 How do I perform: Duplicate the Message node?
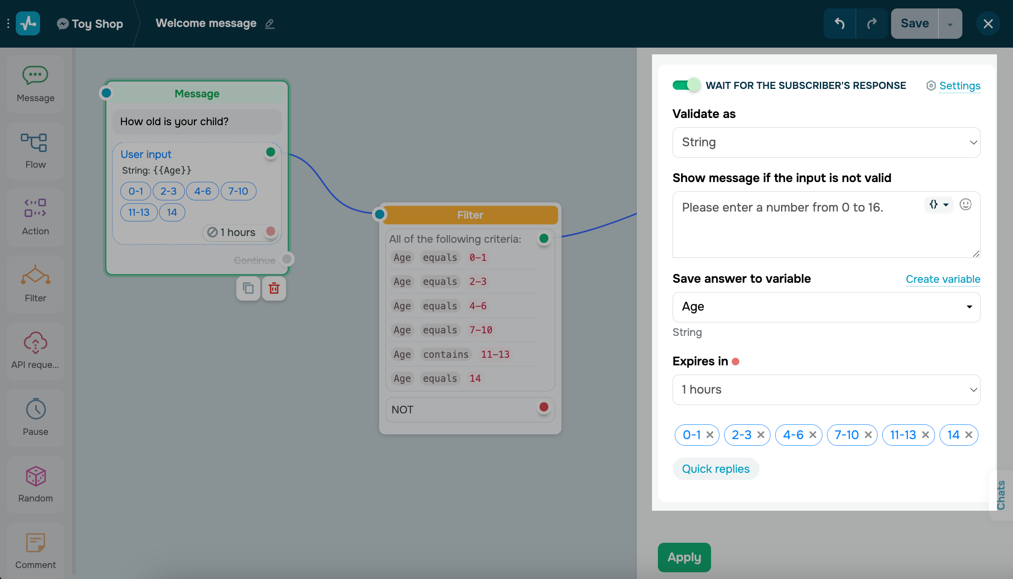tap(248, 289)
